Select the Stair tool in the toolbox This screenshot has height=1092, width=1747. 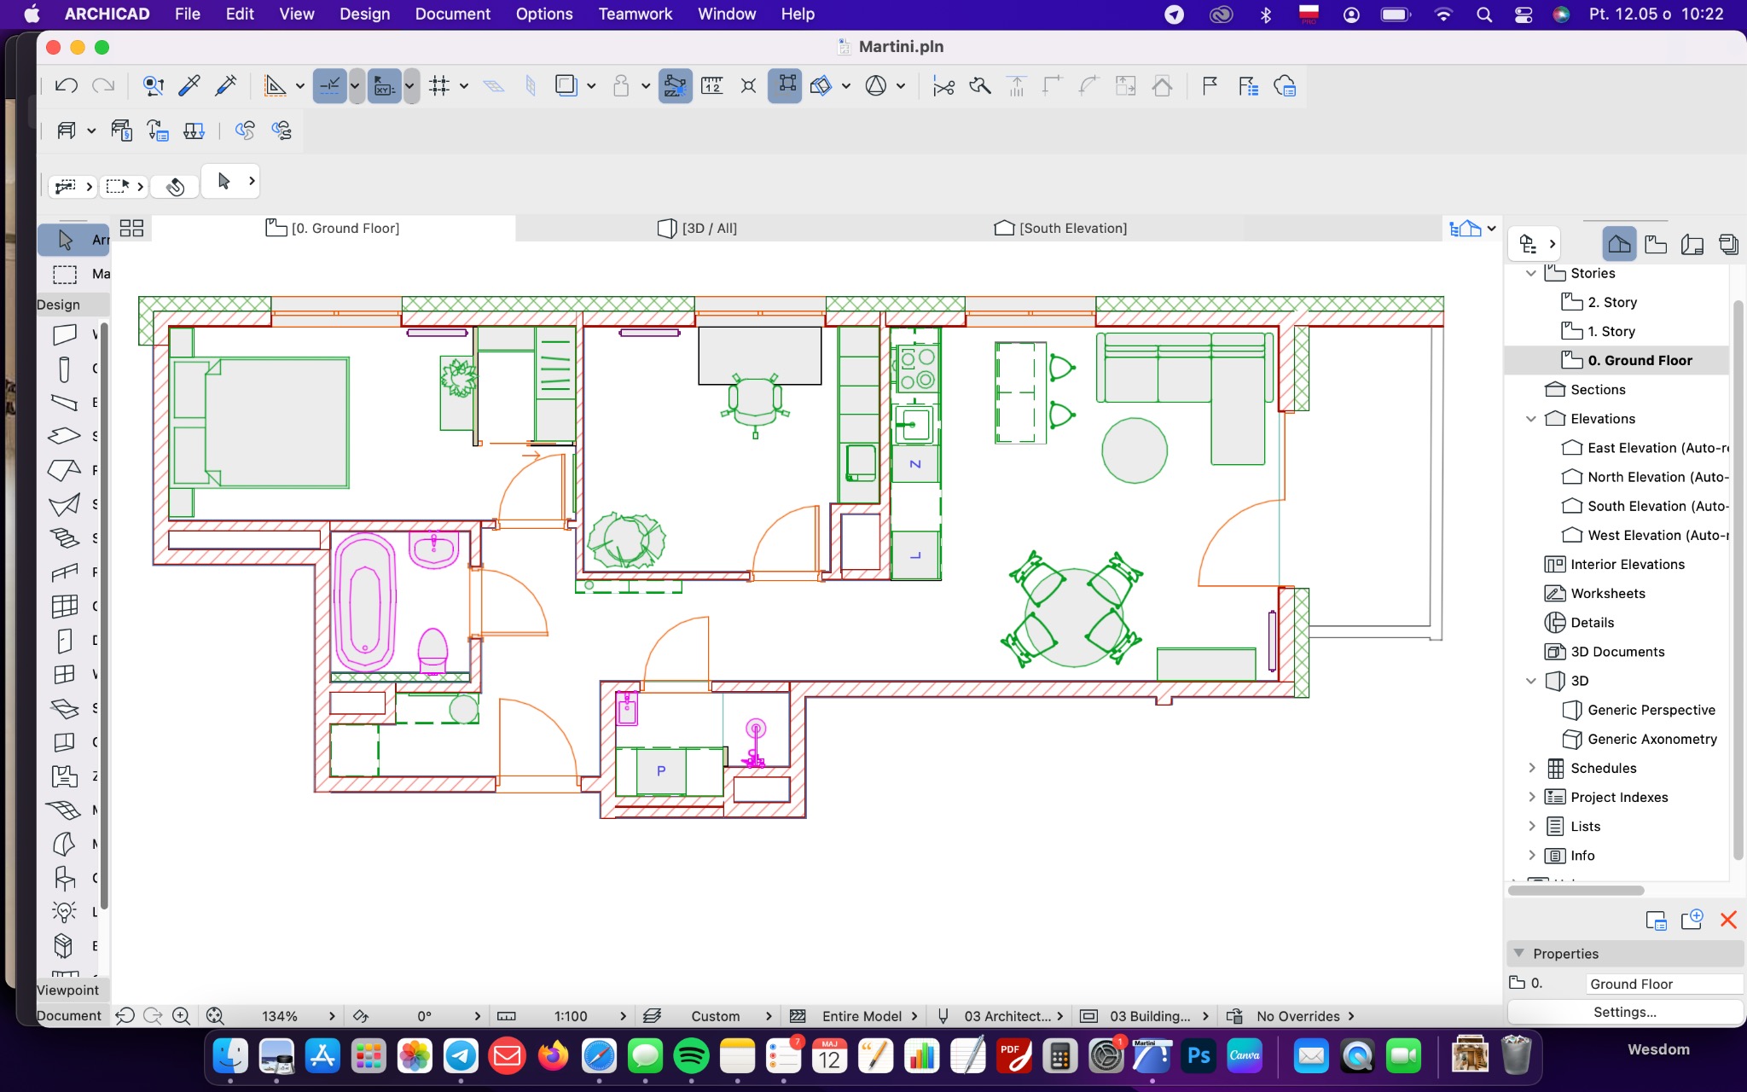click(64, 537)
